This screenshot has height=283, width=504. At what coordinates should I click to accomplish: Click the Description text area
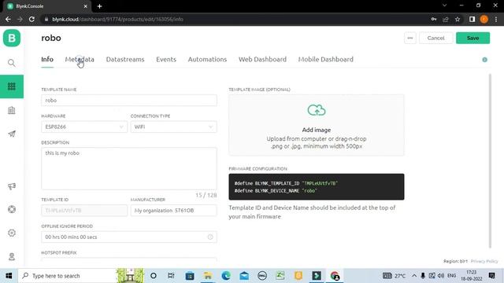pyautogui.click(x=129, y=168)
